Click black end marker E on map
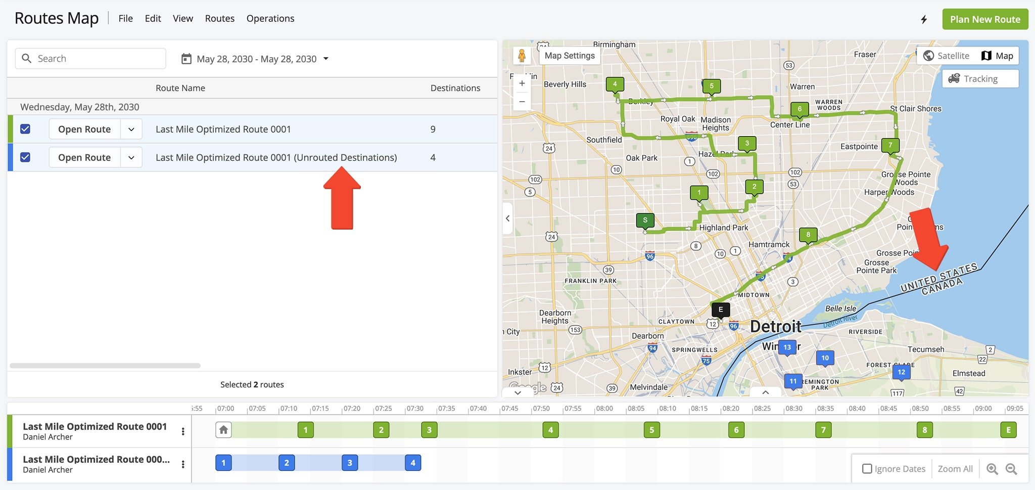The image size is (1035, 490). point(721,309)
